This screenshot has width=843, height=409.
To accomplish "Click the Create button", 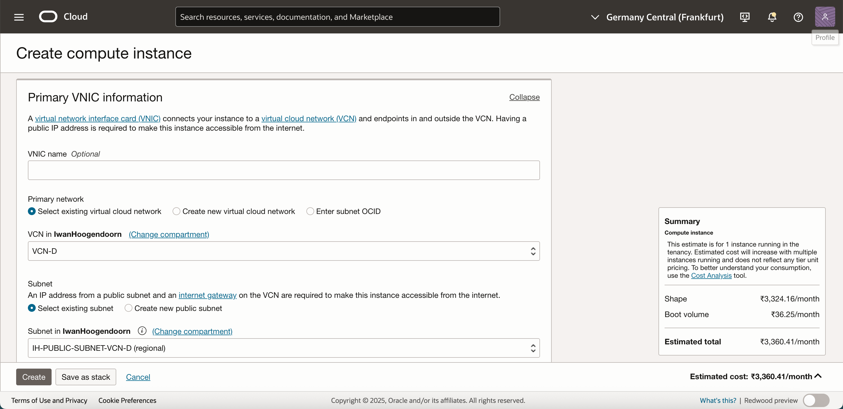I will (34, 377).
